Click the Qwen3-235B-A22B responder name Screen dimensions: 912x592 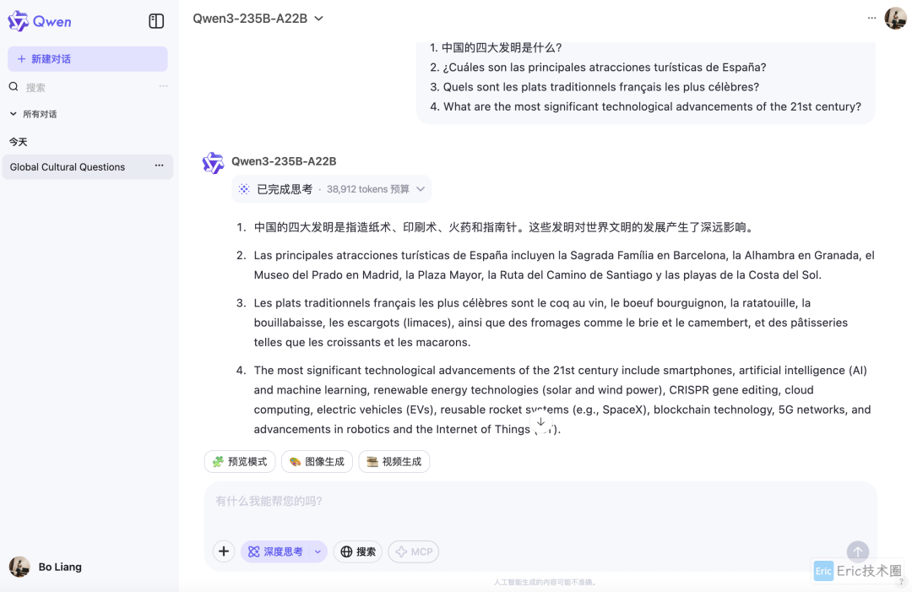point(284,161)
